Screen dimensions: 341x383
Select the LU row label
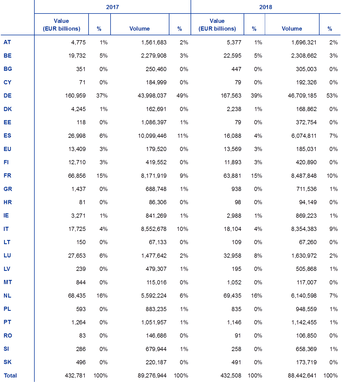pyautogui.click(x=7, y=255)
